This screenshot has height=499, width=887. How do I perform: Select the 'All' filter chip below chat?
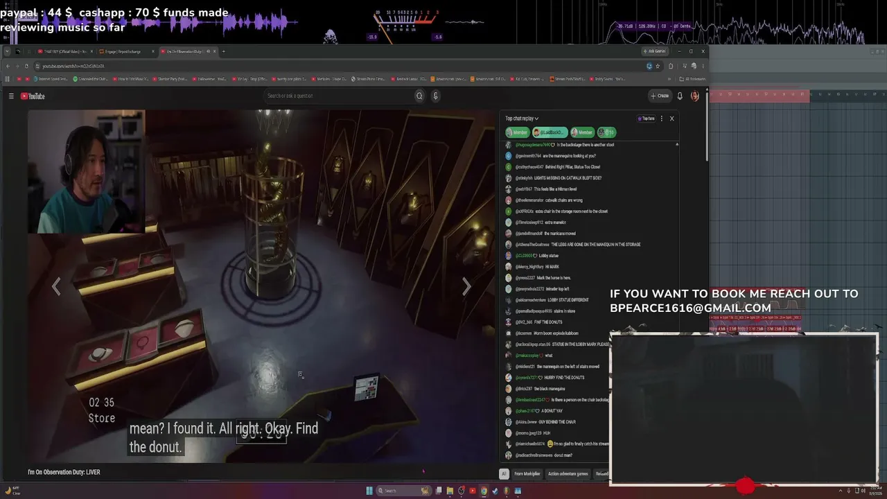[x=504, y=474]
